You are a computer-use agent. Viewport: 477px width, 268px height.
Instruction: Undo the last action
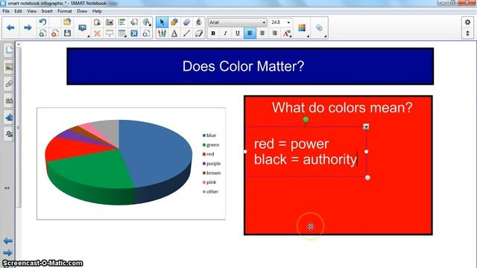pos(43,22)
